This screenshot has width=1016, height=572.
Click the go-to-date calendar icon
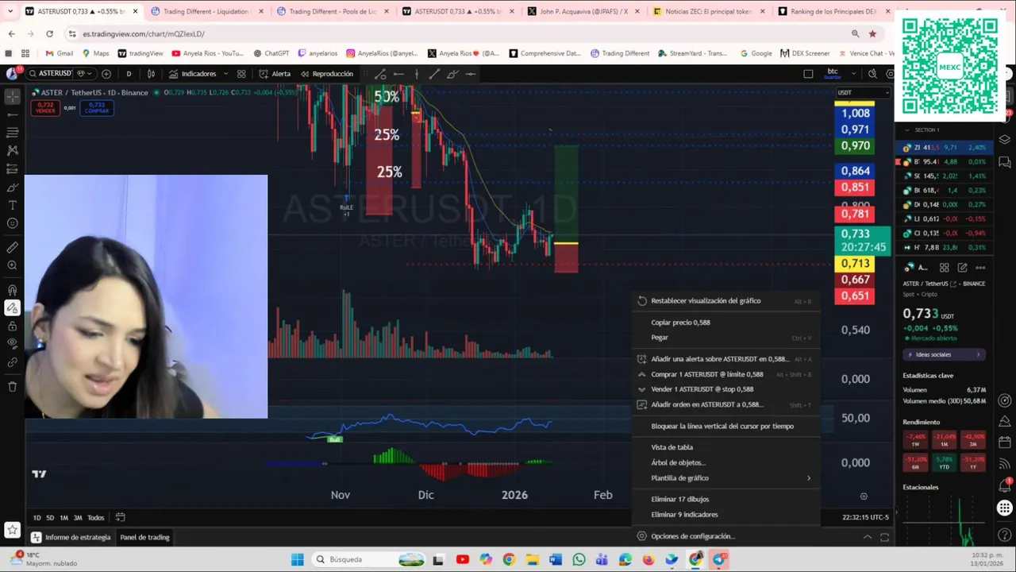[x=120, y=517]
